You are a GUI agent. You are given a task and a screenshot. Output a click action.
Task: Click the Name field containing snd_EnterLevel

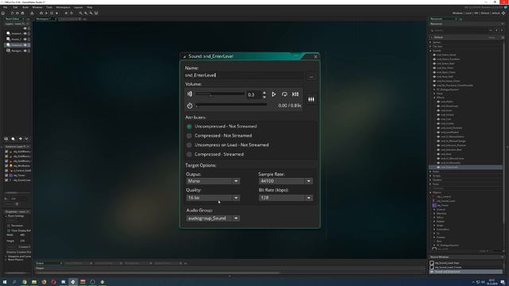tap(245, 75)
